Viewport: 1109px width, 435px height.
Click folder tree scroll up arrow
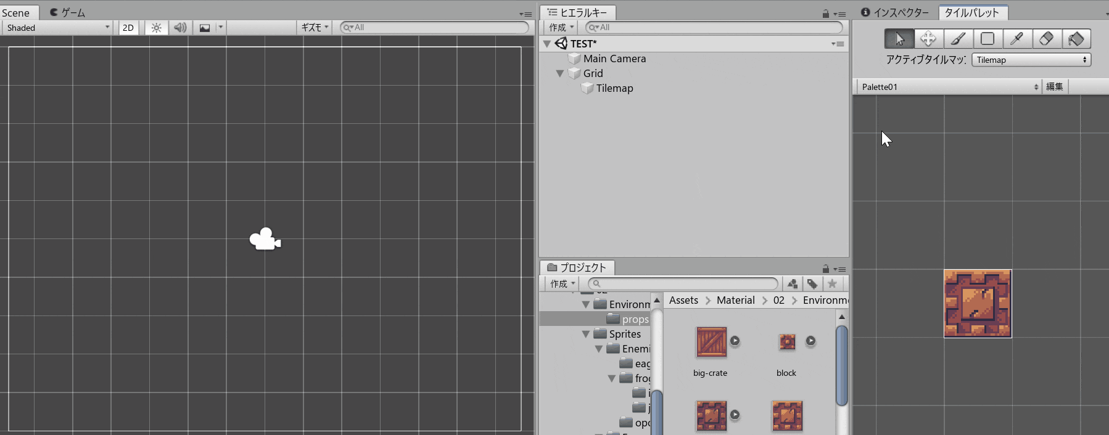coord(657,301)
